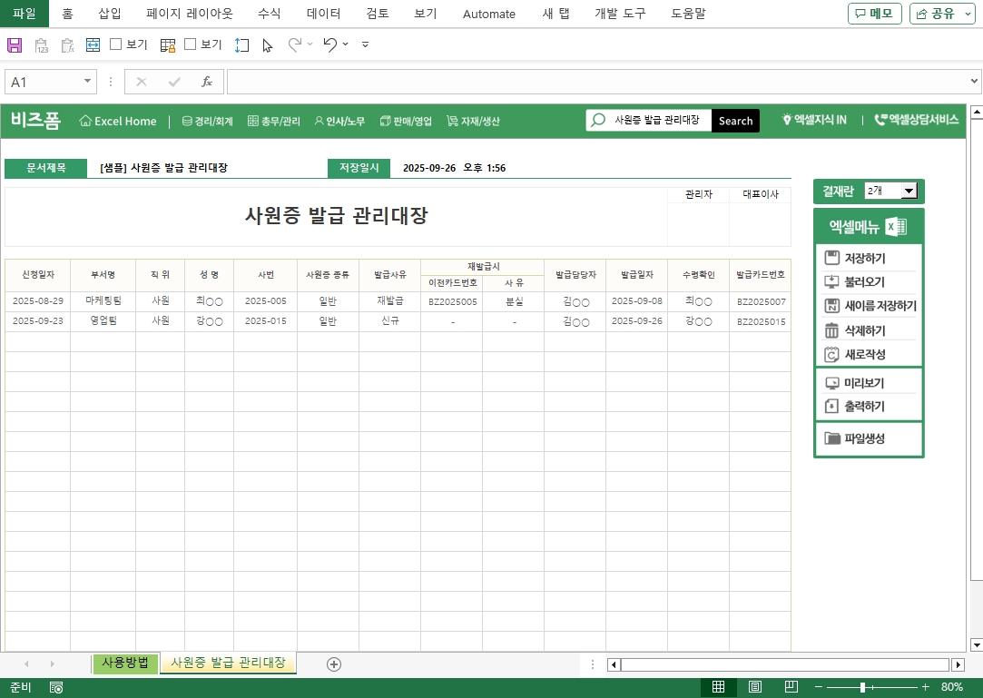Screen dimensions: 983x698
Task: Open the Customize Quick Access Toolbar dropdown
Action: 365,44
